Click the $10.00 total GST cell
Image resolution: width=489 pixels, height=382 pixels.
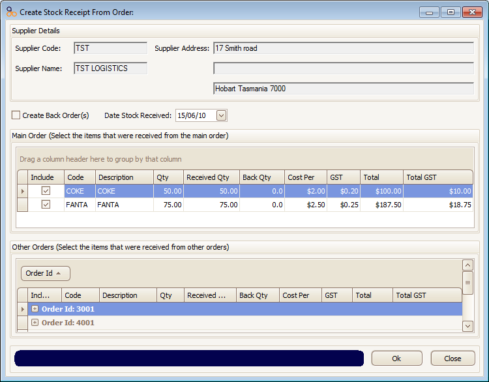pos(438,191)
